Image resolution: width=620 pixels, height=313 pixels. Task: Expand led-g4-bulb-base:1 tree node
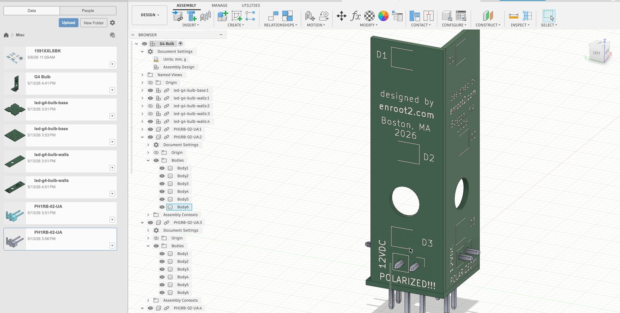pyautogui.click(x=143, y=90)
